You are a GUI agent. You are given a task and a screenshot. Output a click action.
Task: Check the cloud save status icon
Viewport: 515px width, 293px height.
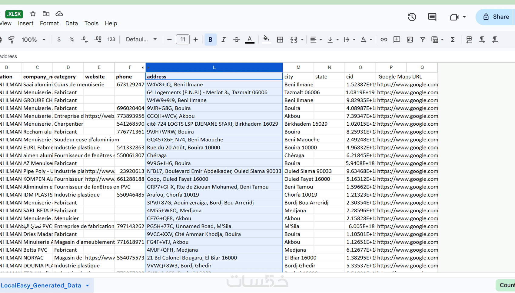[59, 14]
